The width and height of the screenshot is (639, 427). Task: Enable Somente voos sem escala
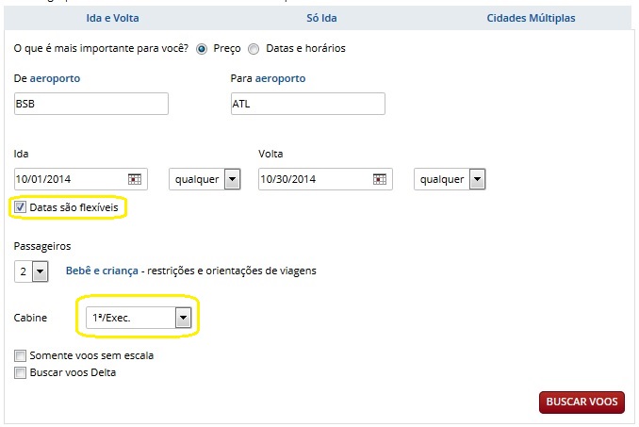(20, 355)
